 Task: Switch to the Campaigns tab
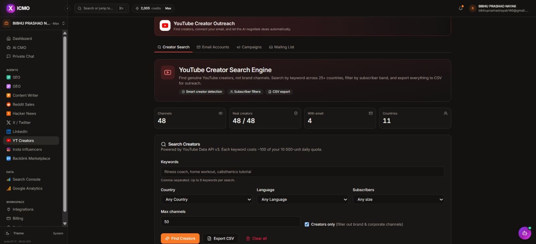(249, 47)
